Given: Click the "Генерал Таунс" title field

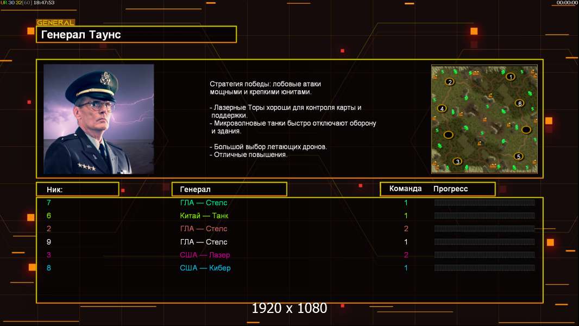Looking at the screenshot, I should point(136,34).
